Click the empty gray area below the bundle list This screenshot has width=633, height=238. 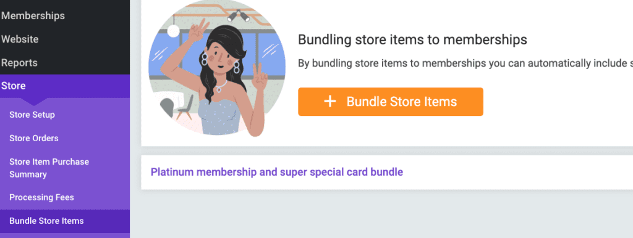click(381, 213)
